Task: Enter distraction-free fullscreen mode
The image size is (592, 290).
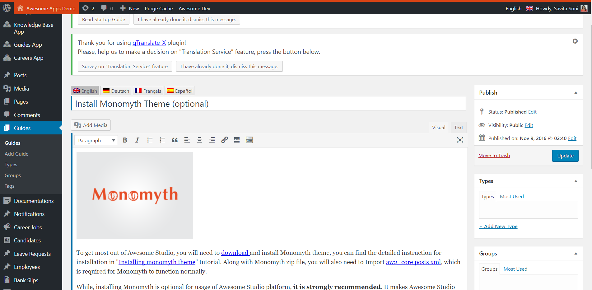Action: point(460,140)
